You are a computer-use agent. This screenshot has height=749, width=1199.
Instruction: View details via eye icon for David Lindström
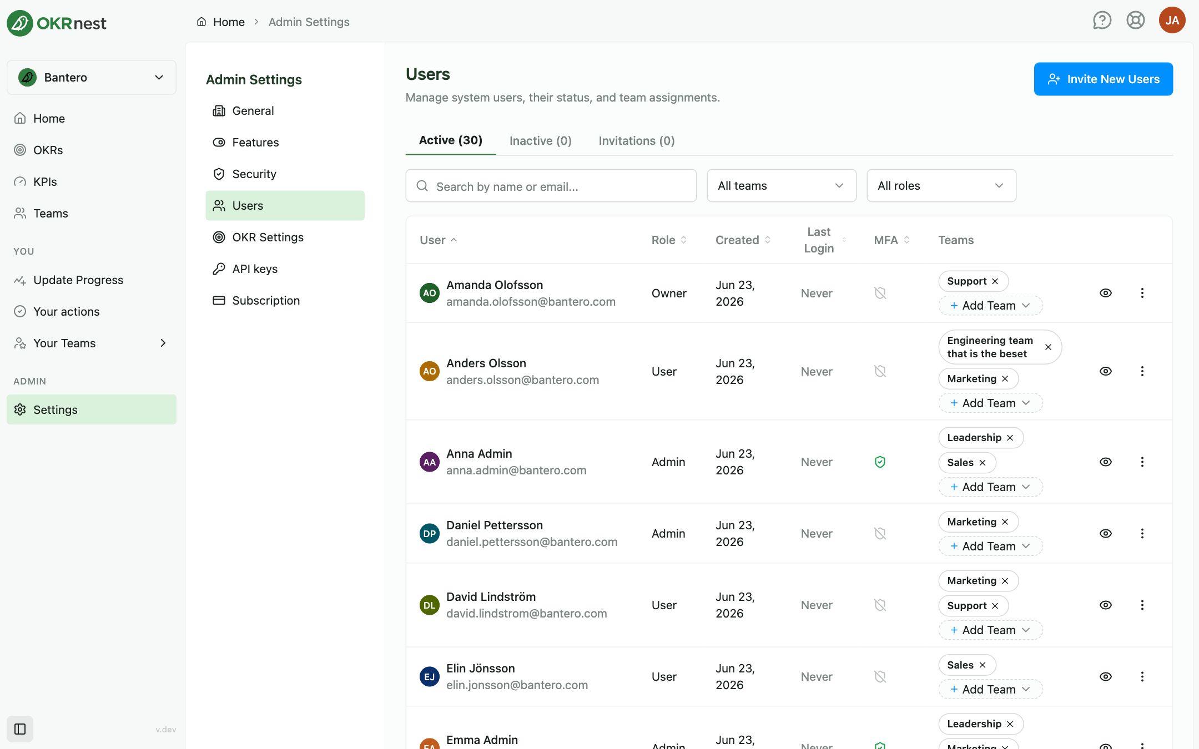click(x=1105, y=605)
